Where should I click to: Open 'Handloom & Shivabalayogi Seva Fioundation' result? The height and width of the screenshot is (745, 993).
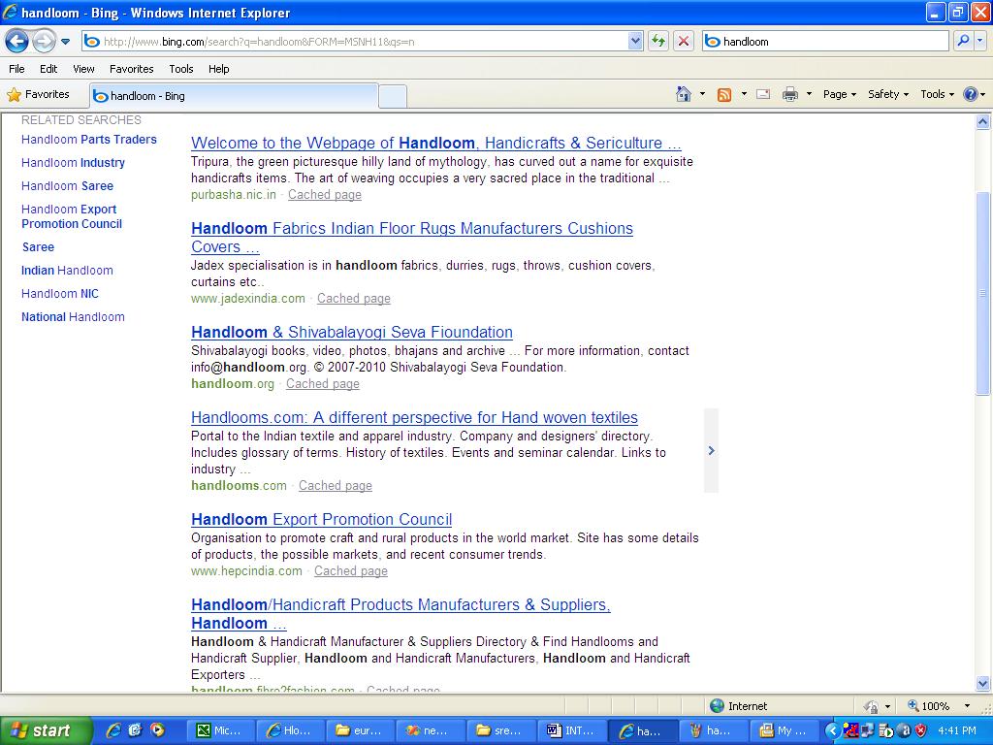click(x=351, y=333)
